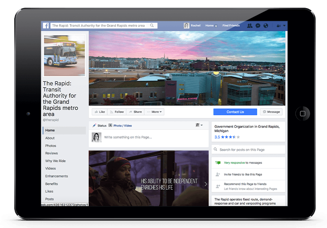This screenshot has width=327, height=228.
Task: Like the page with the Like button
Action: (x=99, y=112)
